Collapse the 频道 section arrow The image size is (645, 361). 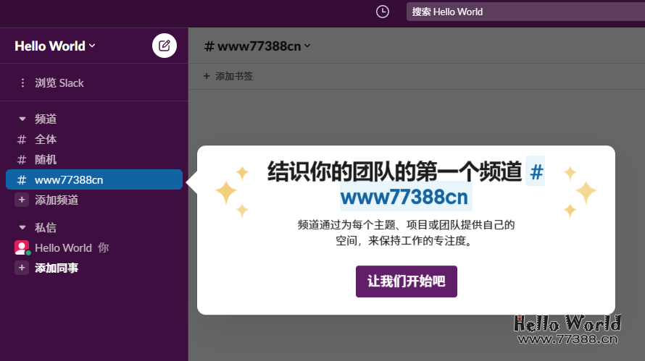(x=22, y=119)
